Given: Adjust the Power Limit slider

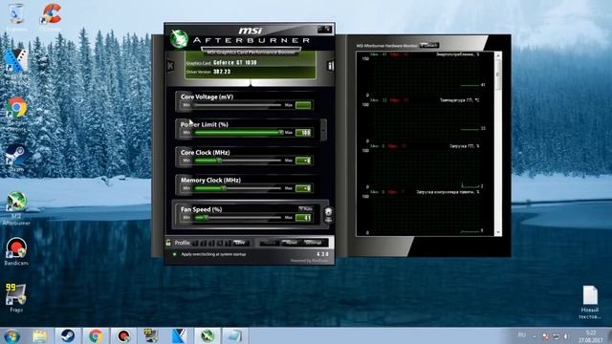Looking at the screenshot, I should [238, 133].
